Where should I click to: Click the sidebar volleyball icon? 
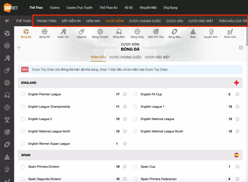click(x=7, y=83)
